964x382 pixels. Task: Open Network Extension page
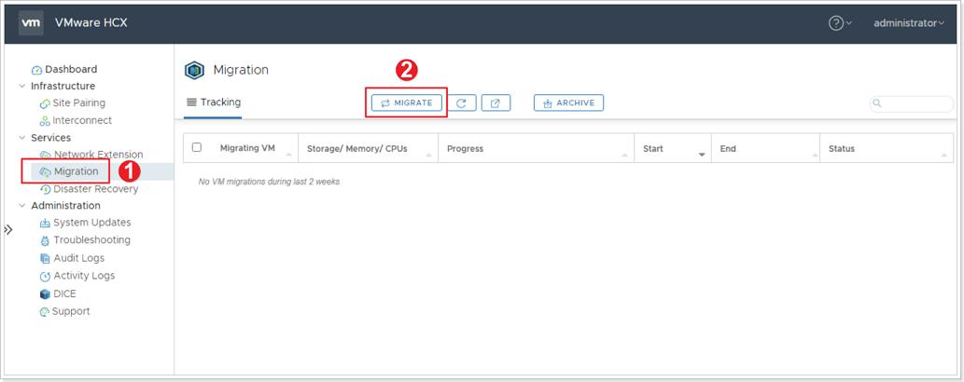(98, 154)
